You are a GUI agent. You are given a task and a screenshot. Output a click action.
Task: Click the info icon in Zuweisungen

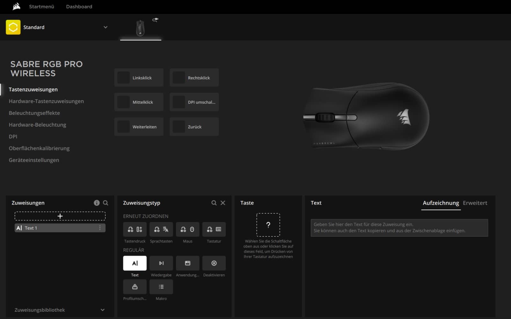97,203
